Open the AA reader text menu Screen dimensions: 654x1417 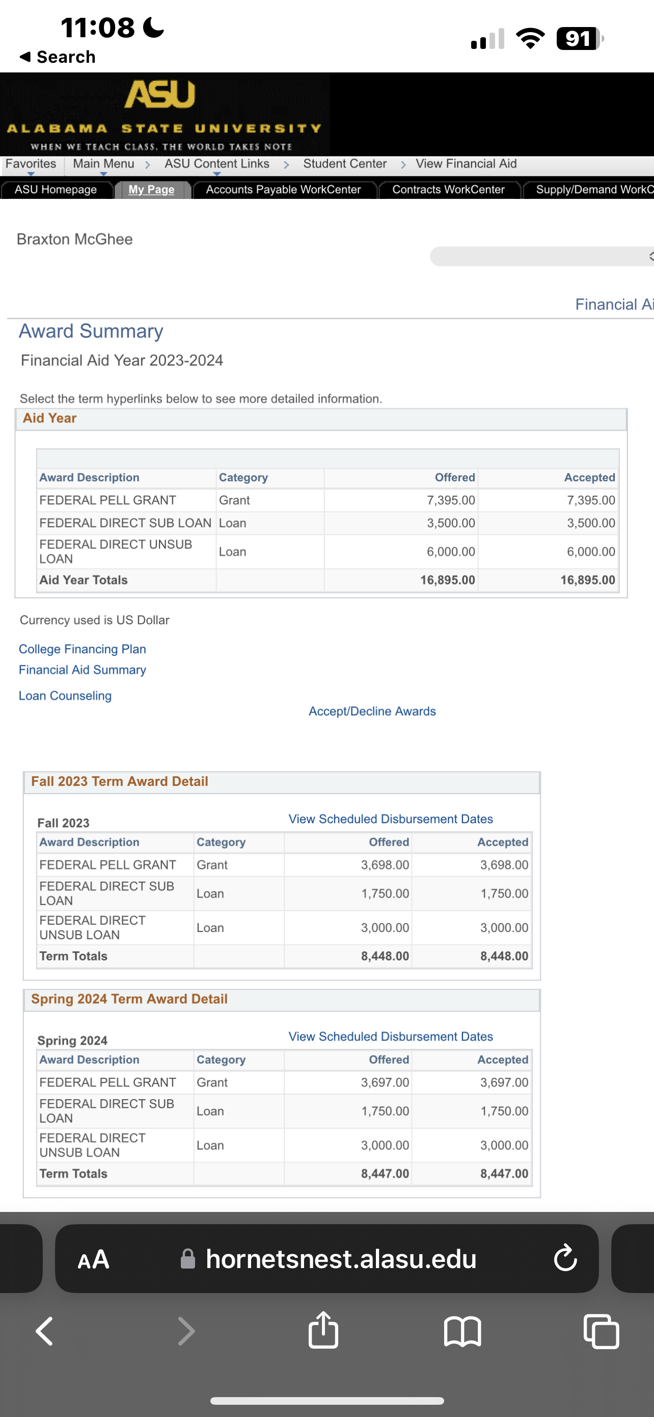click(x=93, y=1259)
